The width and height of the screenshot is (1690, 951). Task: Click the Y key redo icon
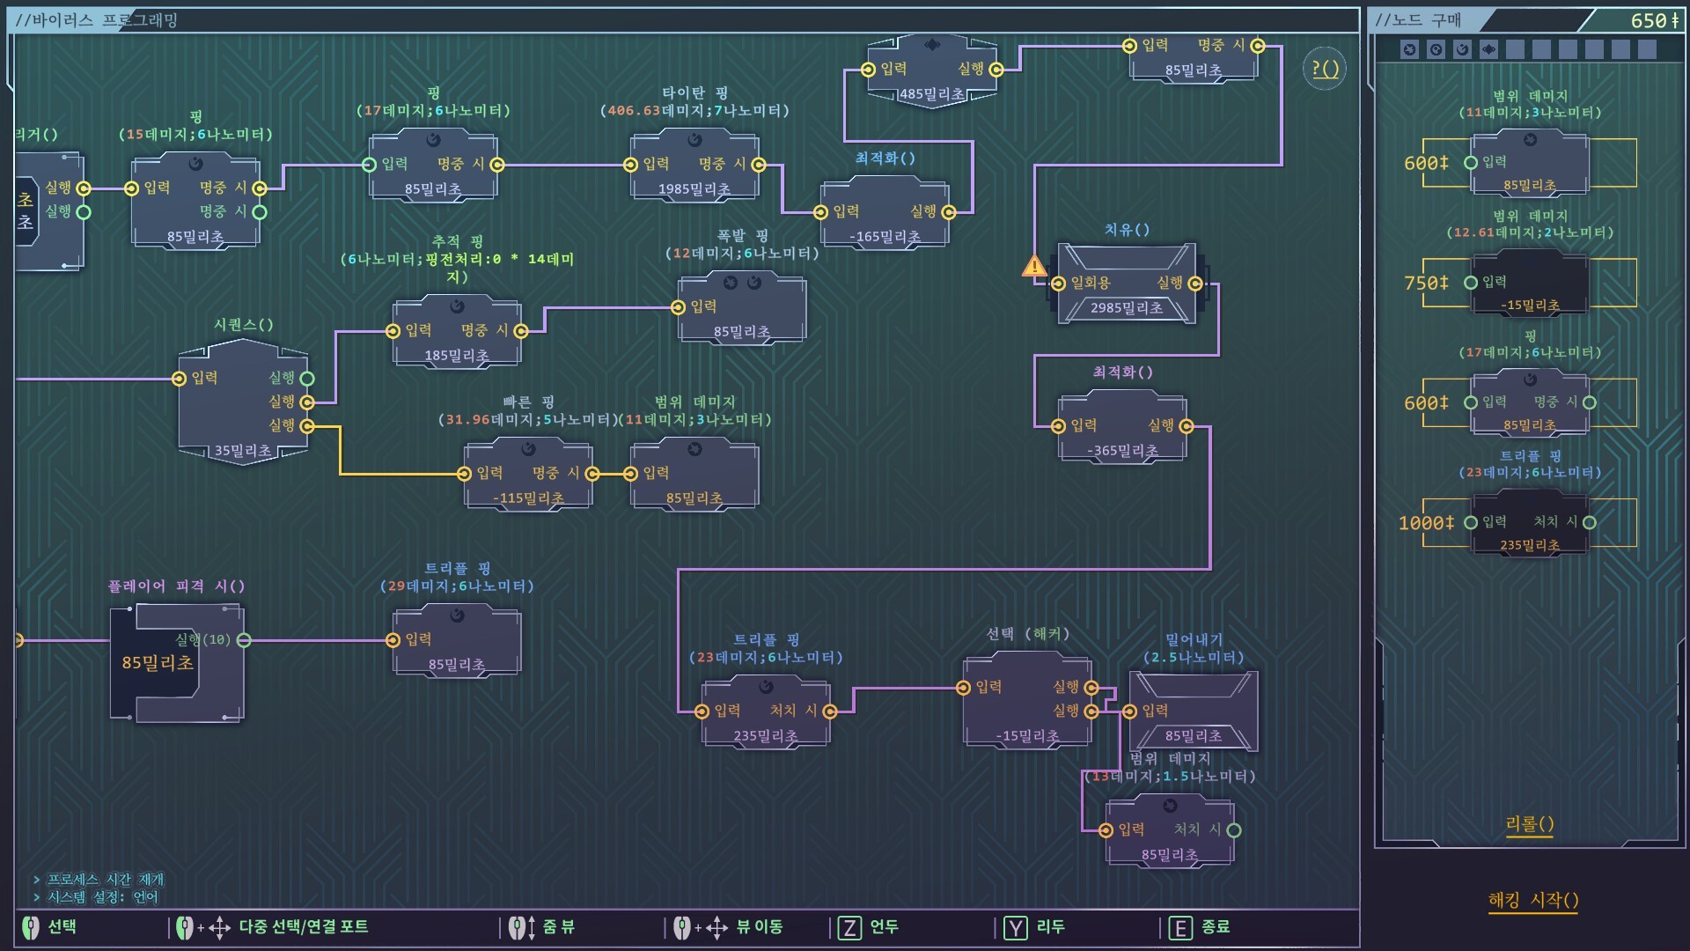point(1015,927)
